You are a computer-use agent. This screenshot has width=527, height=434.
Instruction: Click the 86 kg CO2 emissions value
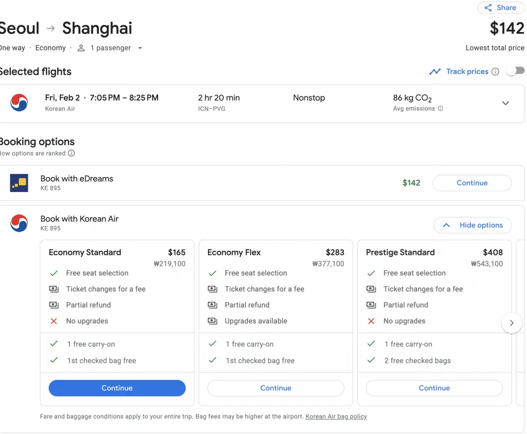(x=412, y=98)
